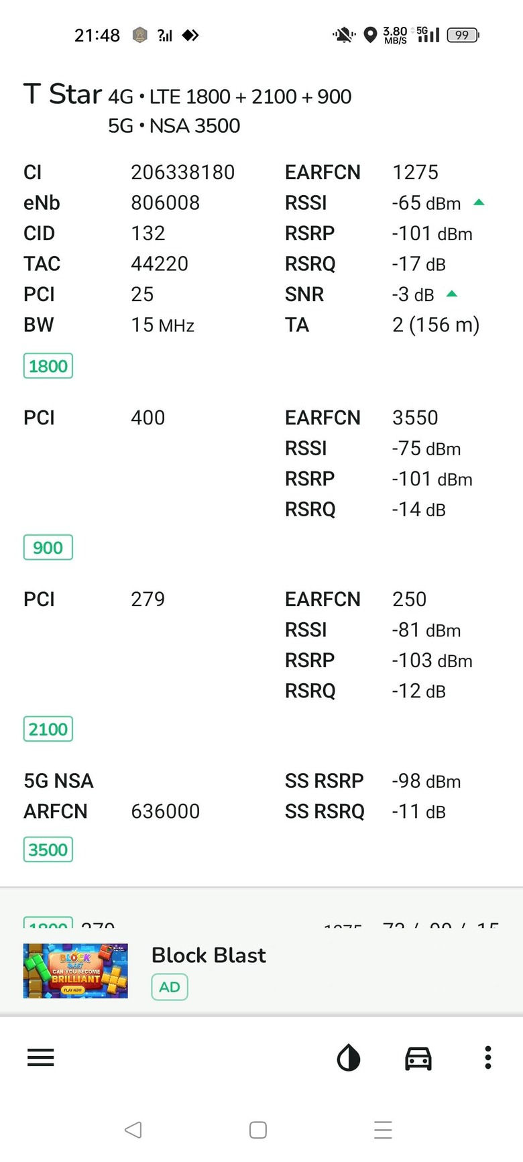Screen dimensions: 523x1162
Task: Tap the Android back navigation button
Action: point(133,1130)
